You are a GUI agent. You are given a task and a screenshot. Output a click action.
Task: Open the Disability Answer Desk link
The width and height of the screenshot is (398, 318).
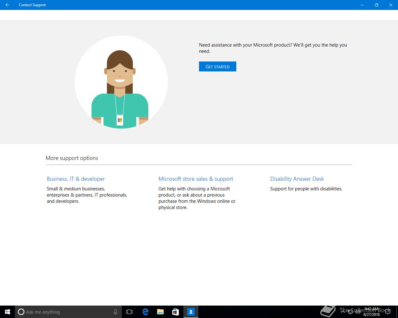297,179
